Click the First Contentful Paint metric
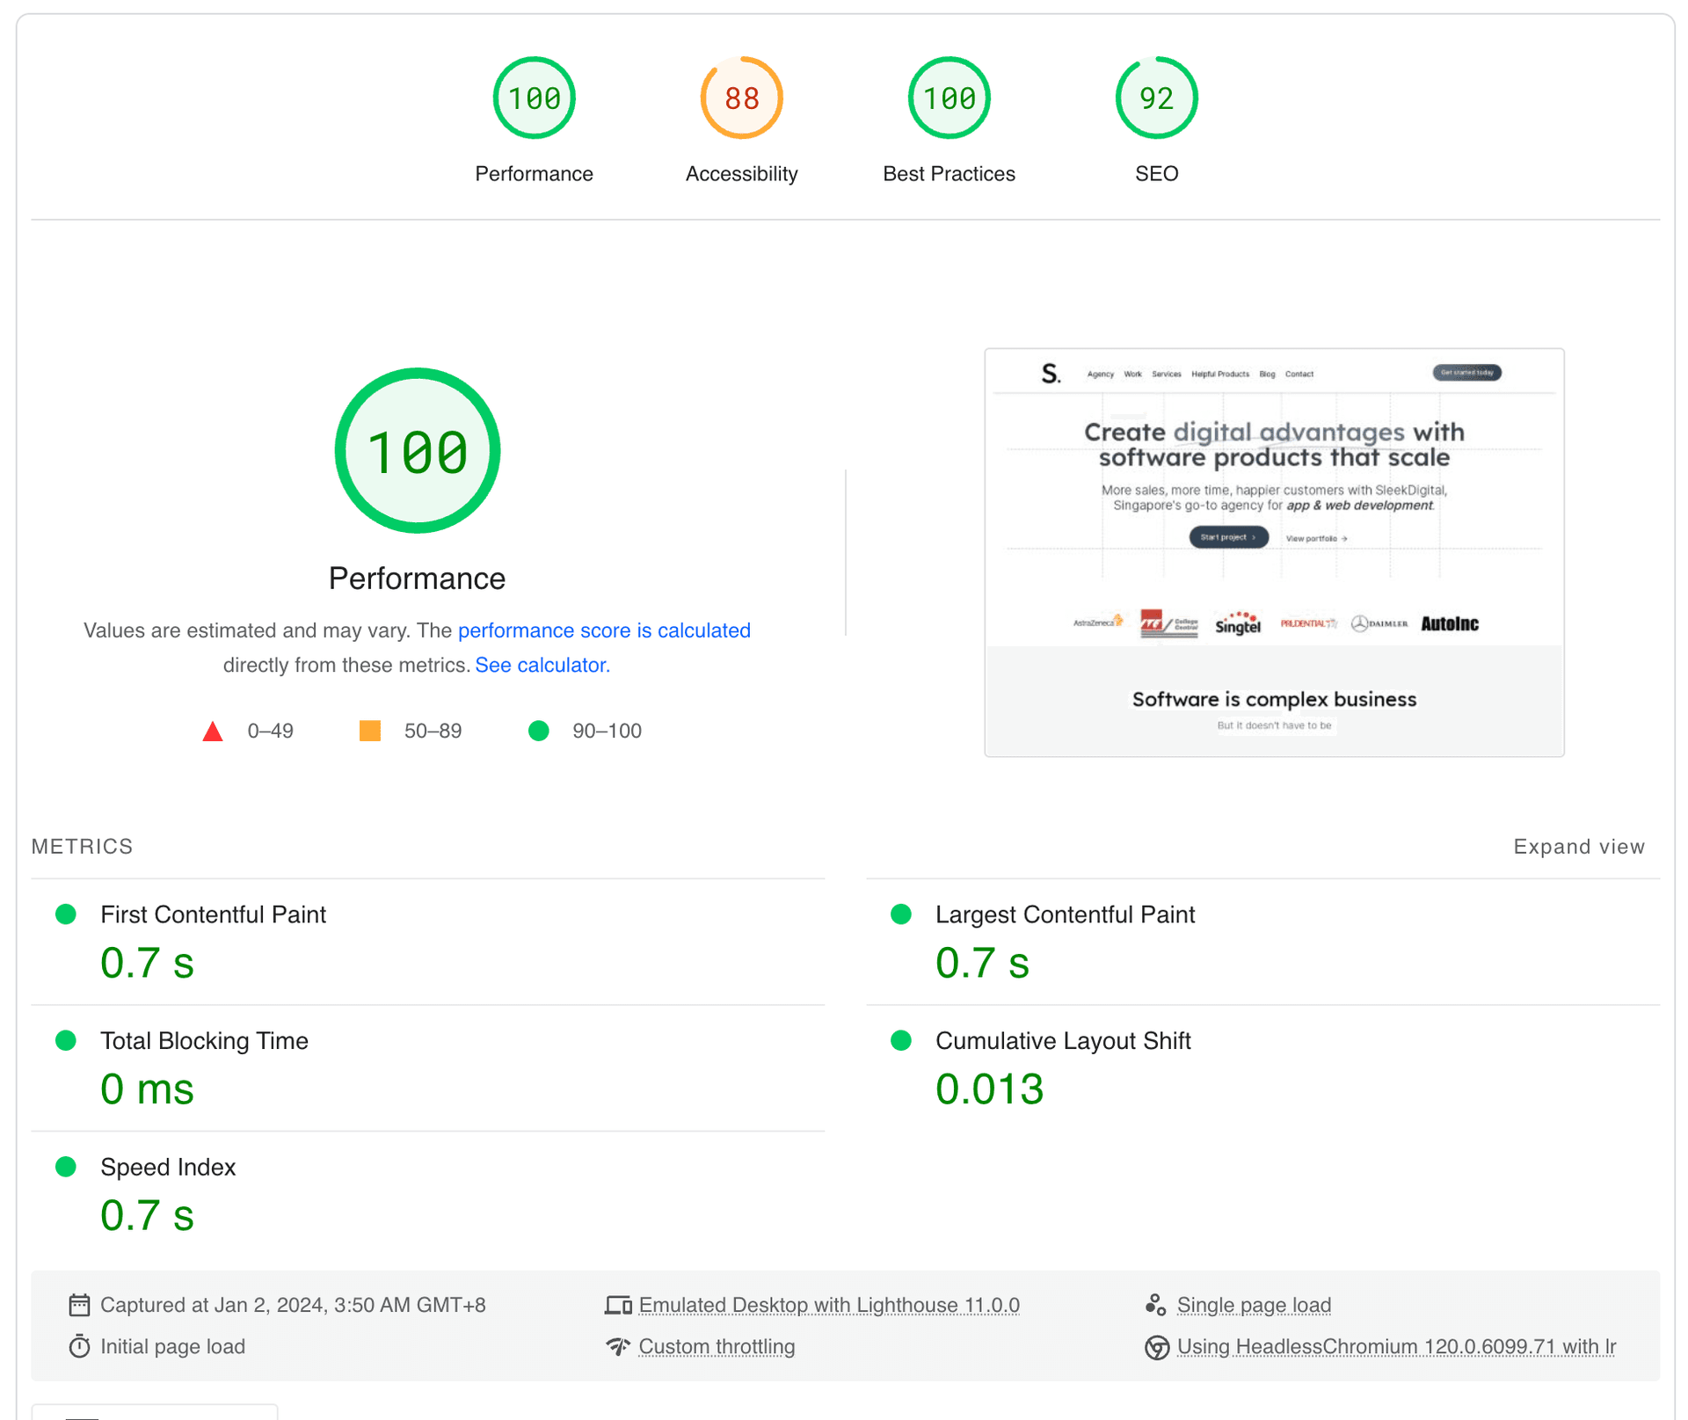 pyautogui.click(x=213, y=914)
